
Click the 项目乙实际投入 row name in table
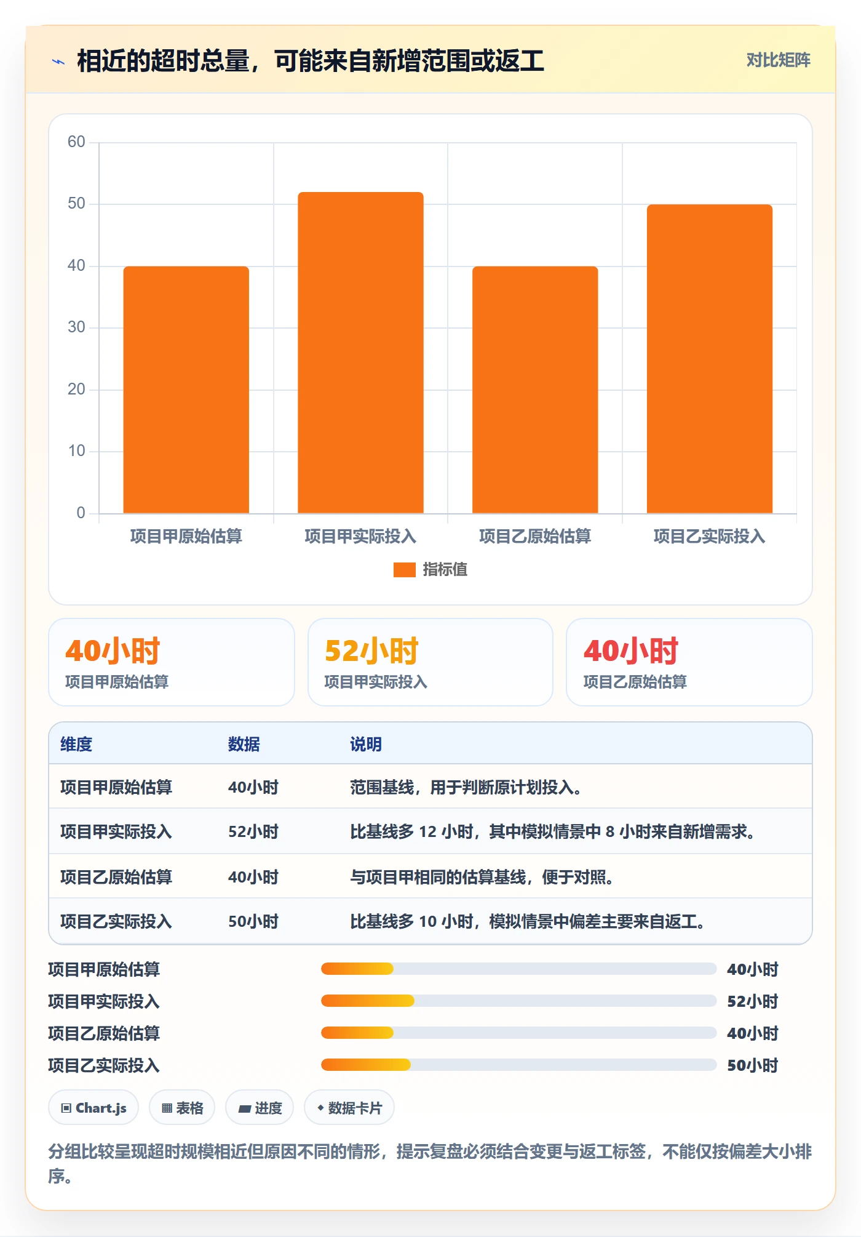116,921
